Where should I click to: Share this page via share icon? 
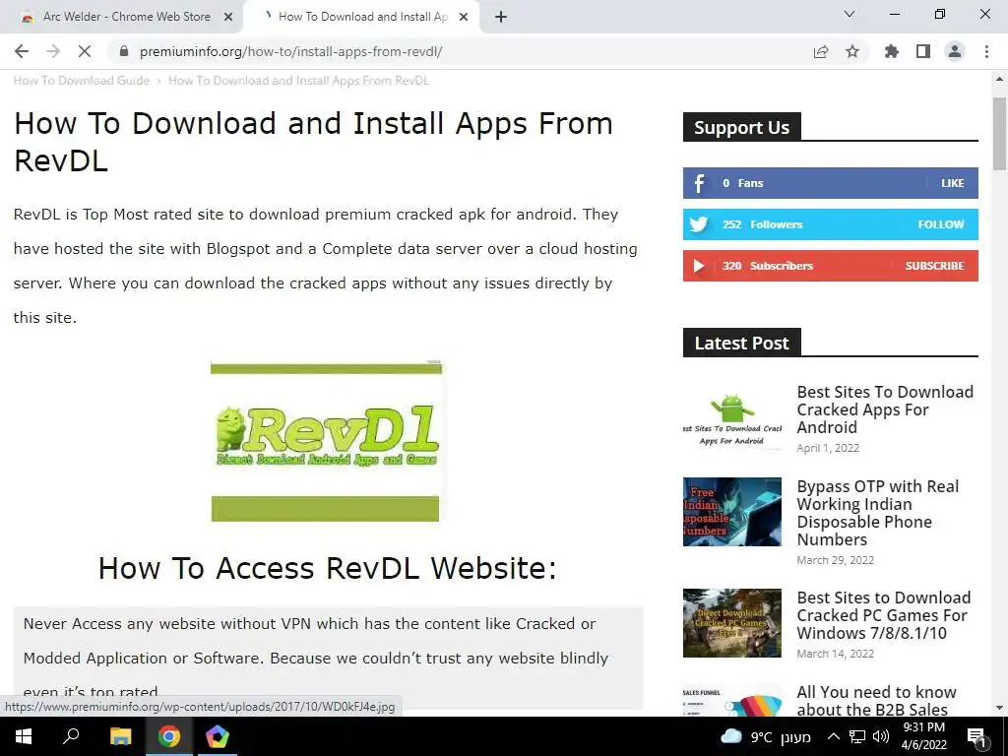click(x=821, y=51)
